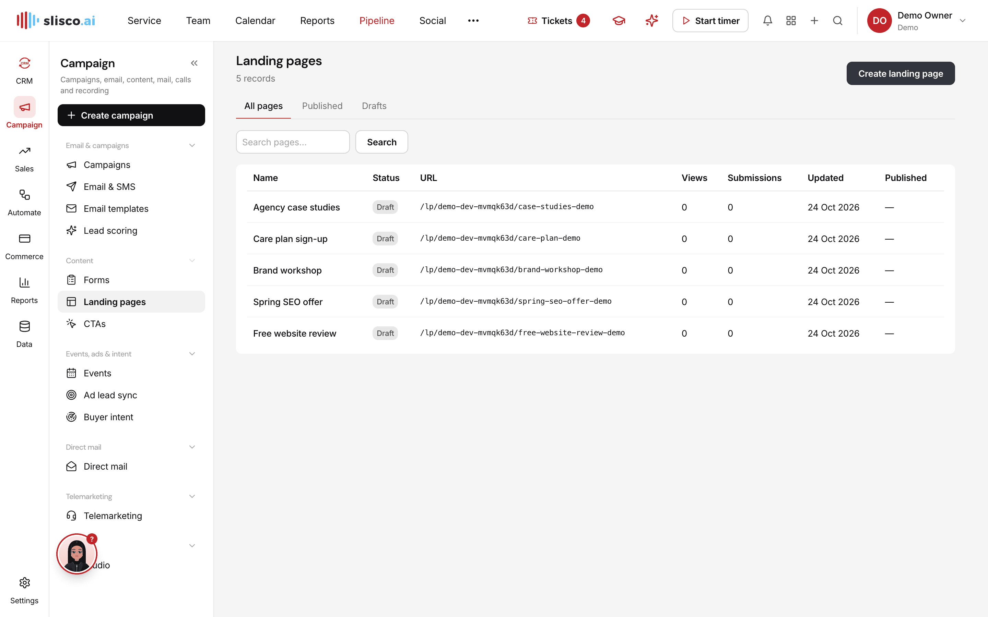The height and width of the screenshot is (617, 988).
Task: Open the notifications bell
Action: pyautogui.click(x=767, y=21)
